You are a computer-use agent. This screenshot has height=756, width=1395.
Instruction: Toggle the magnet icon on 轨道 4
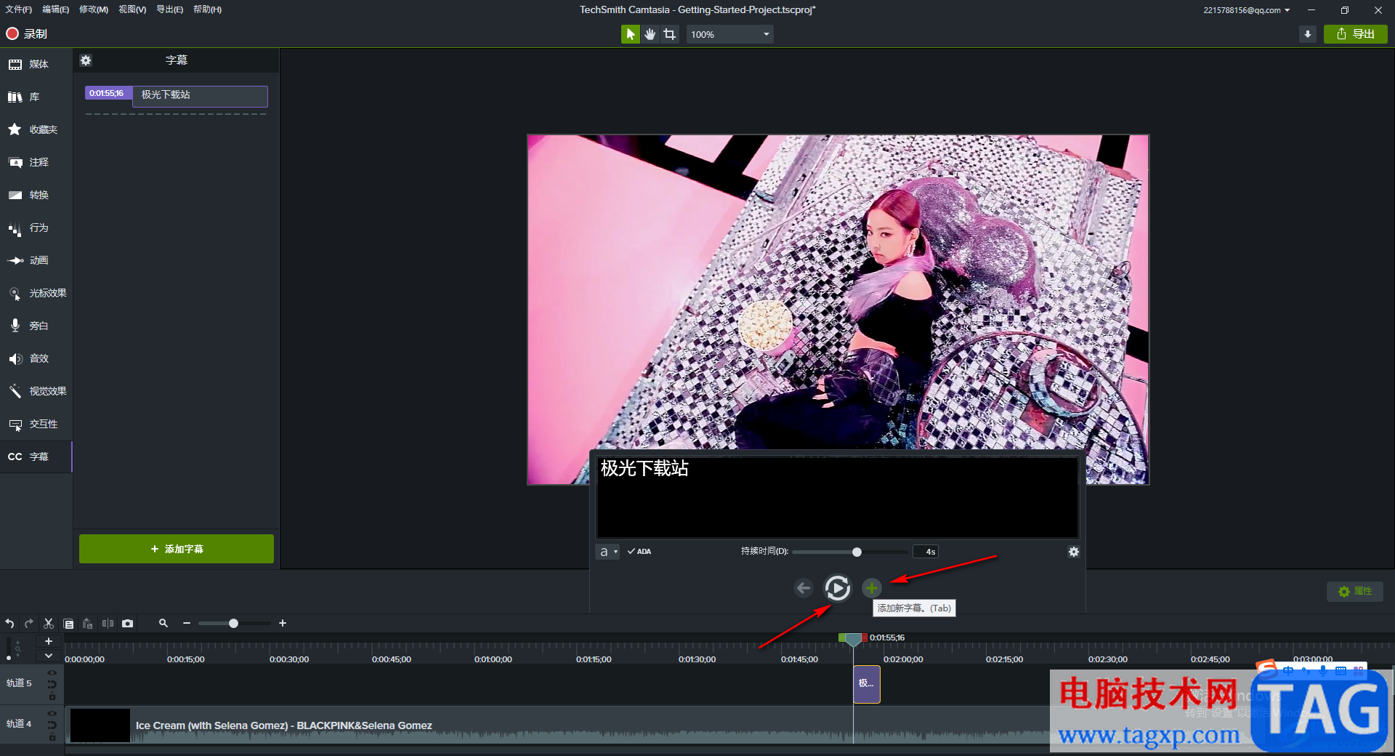tap(52, 725)
